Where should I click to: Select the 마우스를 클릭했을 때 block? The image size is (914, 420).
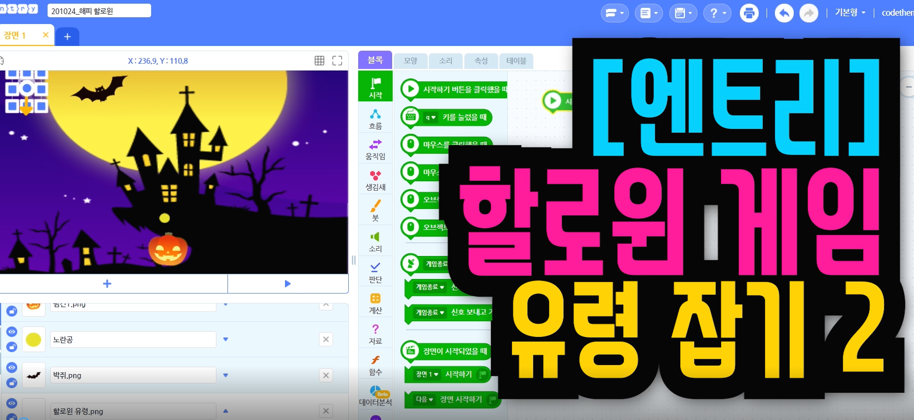(x=447, y=144)
